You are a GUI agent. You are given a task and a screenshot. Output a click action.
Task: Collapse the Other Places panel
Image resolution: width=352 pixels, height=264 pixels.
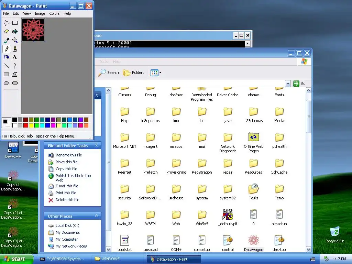pyautogui.click(x=97, y=216)
